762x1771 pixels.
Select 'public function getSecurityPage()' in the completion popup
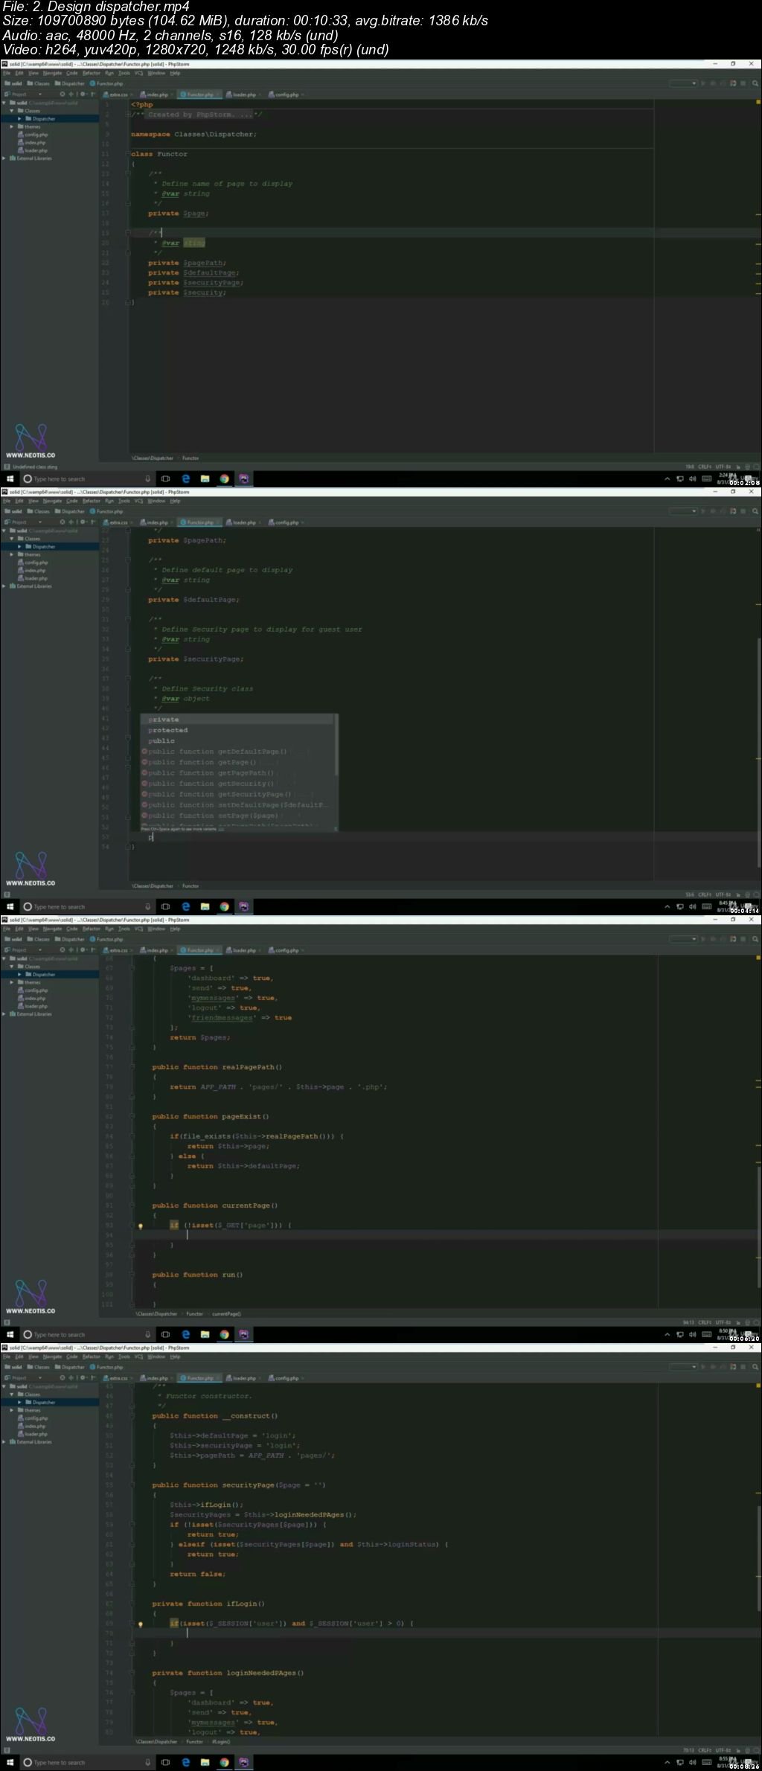click(x=220, y=795)
